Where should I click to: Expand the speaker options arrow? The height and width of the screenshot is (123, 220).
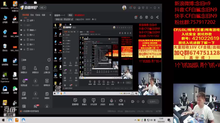point(125,101)
